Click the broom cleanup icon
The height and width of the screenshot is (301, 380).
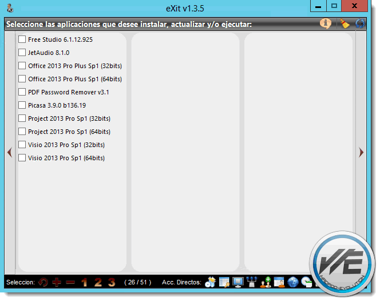345,24
